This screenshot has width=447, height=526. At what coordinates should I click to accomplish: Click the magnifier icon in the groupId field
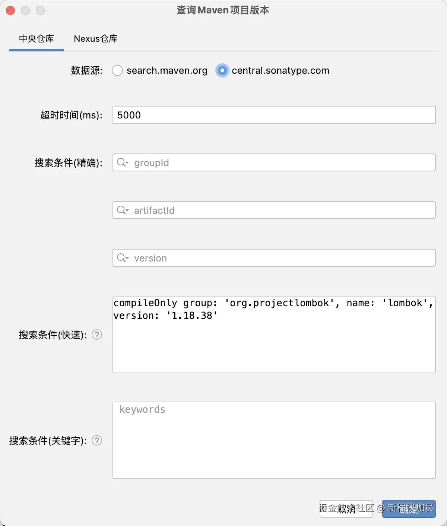[x=122, y=162]
